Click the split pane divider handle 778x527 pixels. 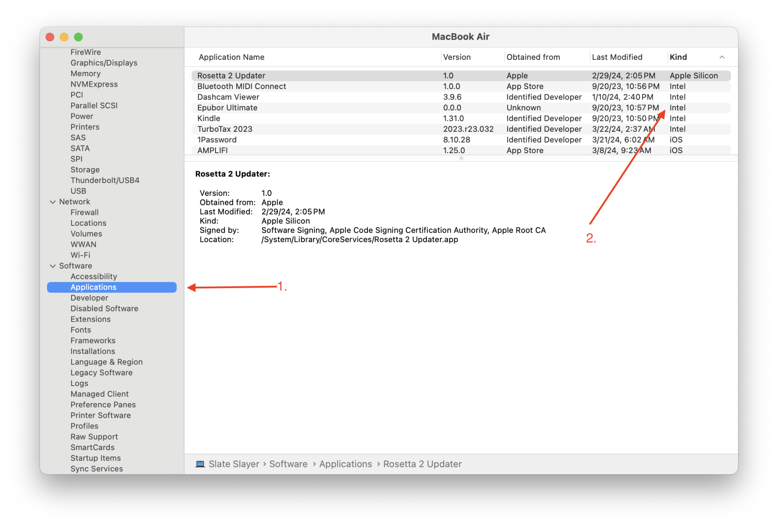(x=461, y=158)
